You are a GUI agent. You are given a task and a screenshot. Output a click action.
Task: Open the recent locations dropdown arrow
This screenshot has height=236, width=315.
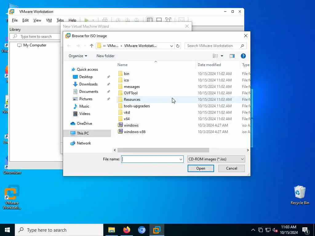tap(85, 46)
